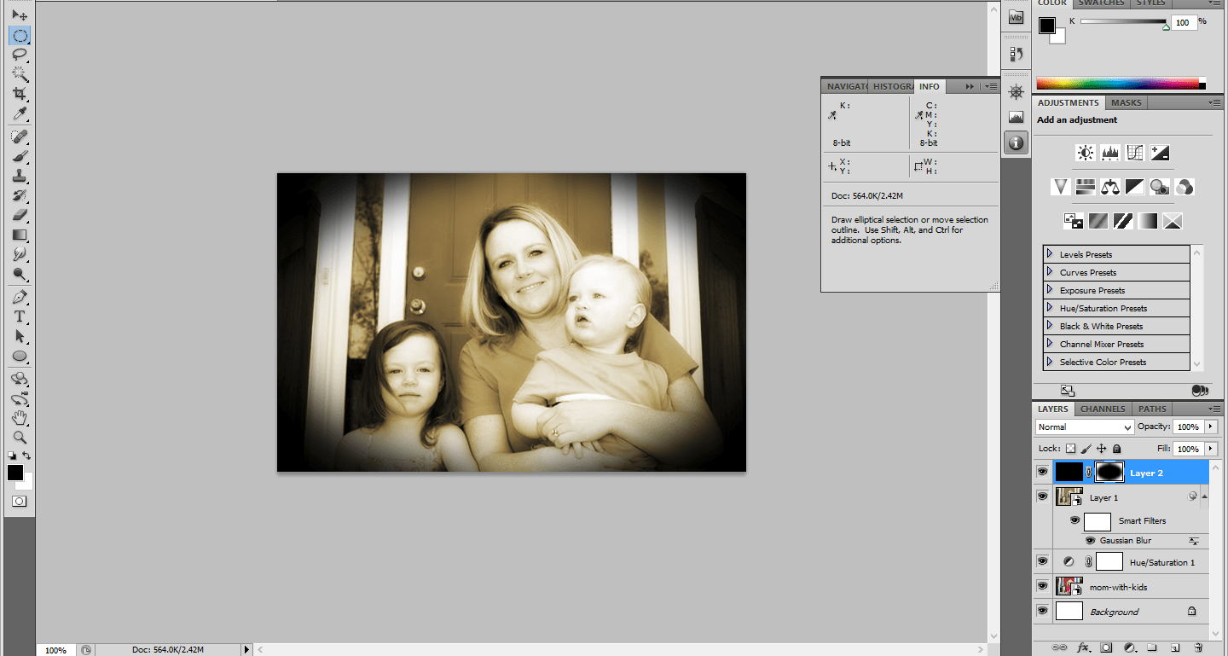Select the Healing Brush tool
The image size is (1228, 656).
coord(20,136)
